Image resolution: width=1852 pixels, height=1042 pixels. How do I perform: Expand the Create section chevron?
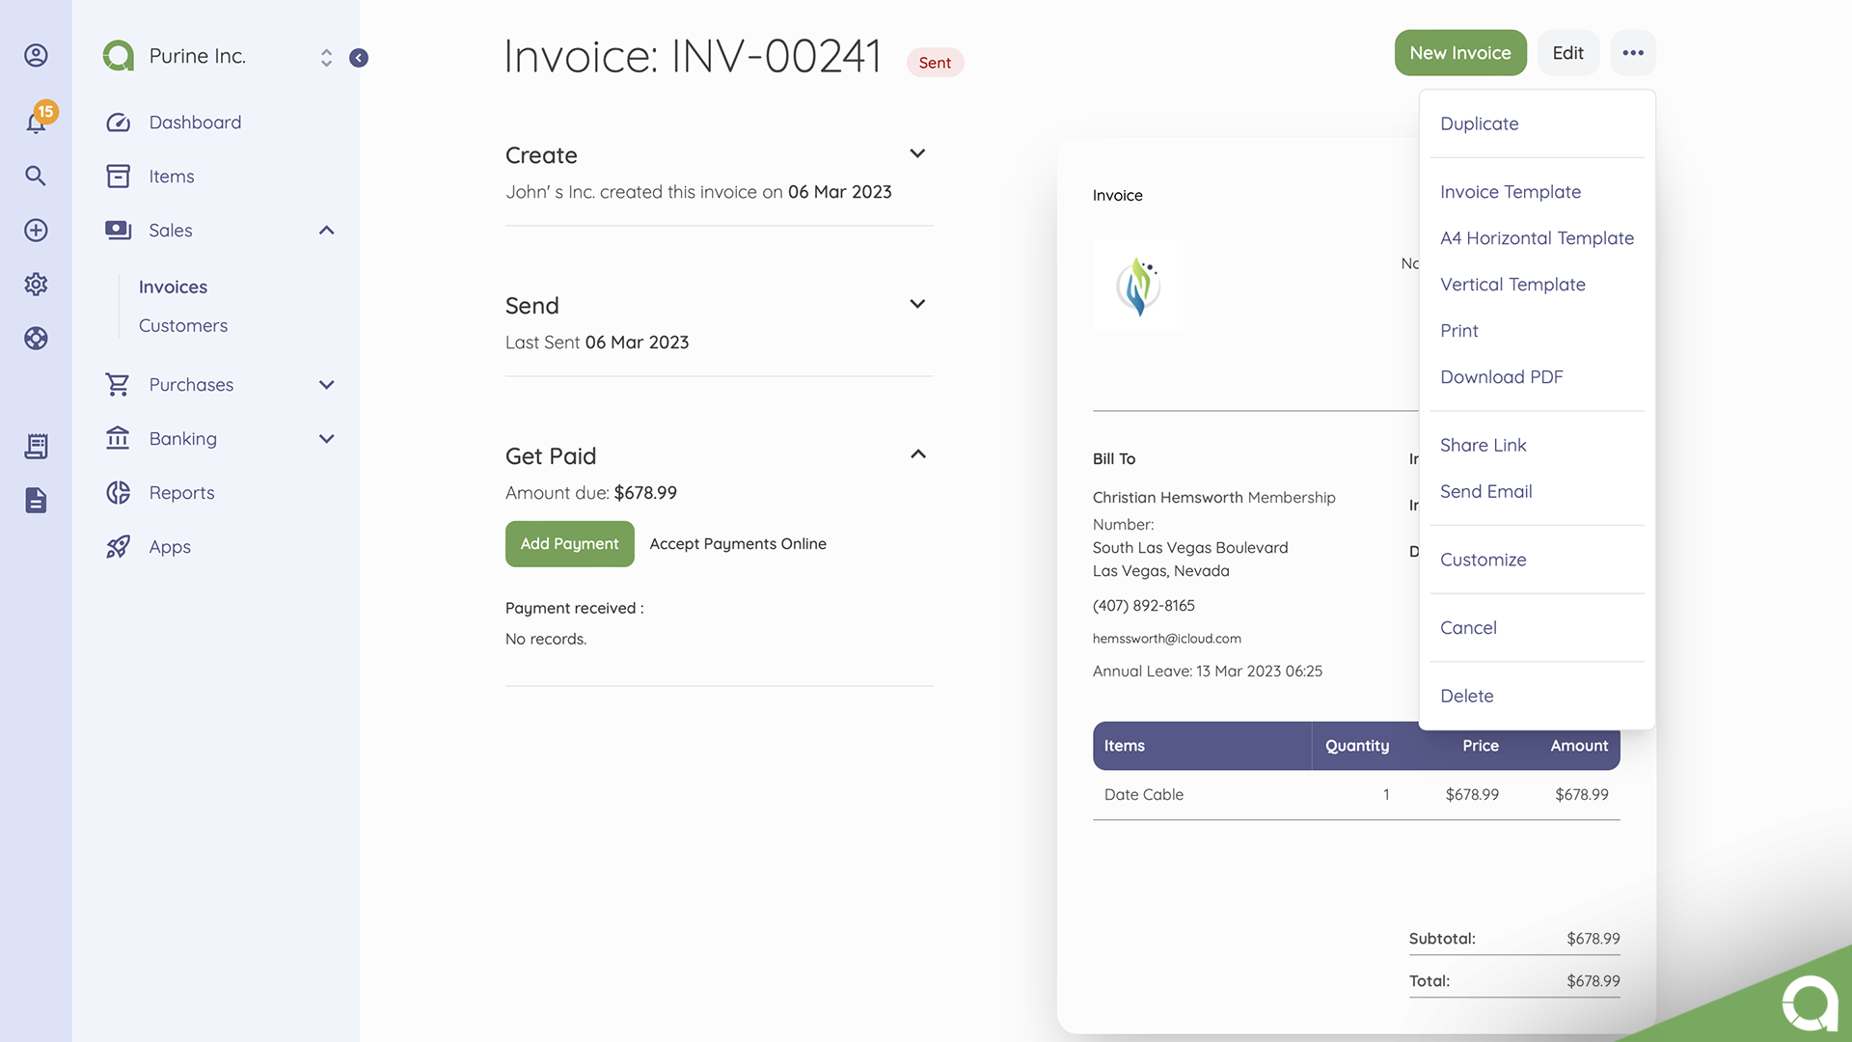pyautogui.click(x=917, y=154)
